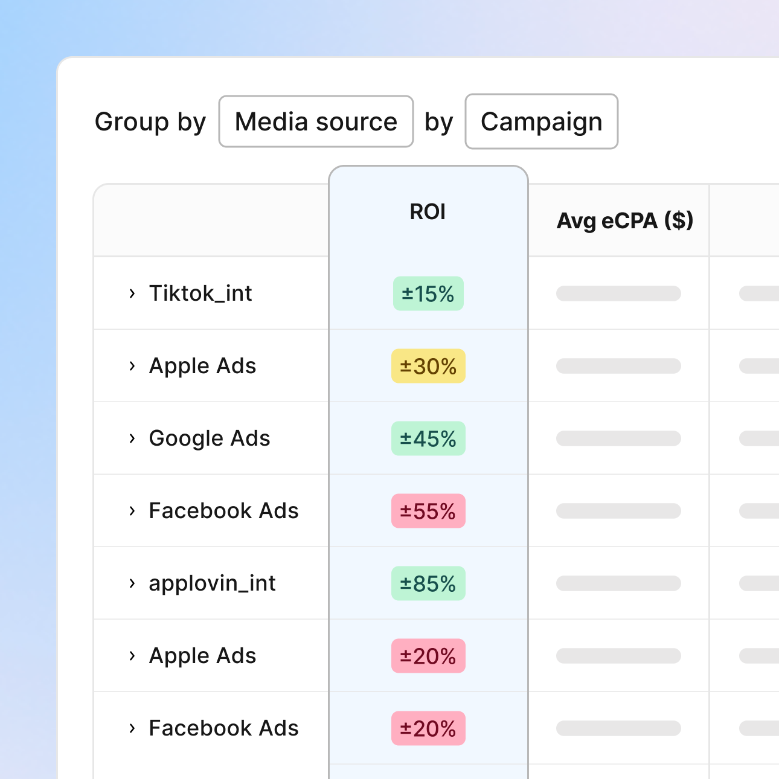Viewport: 779px width, 779px height.
Task: Click the Avg eCPA ($) column header
Action: (x=625, y=221)
